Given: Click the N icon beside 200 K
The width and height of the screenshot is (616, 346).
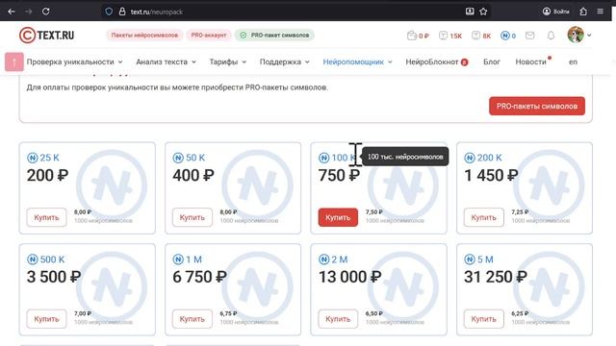Looking at the screenshot, I should point(470,158).
